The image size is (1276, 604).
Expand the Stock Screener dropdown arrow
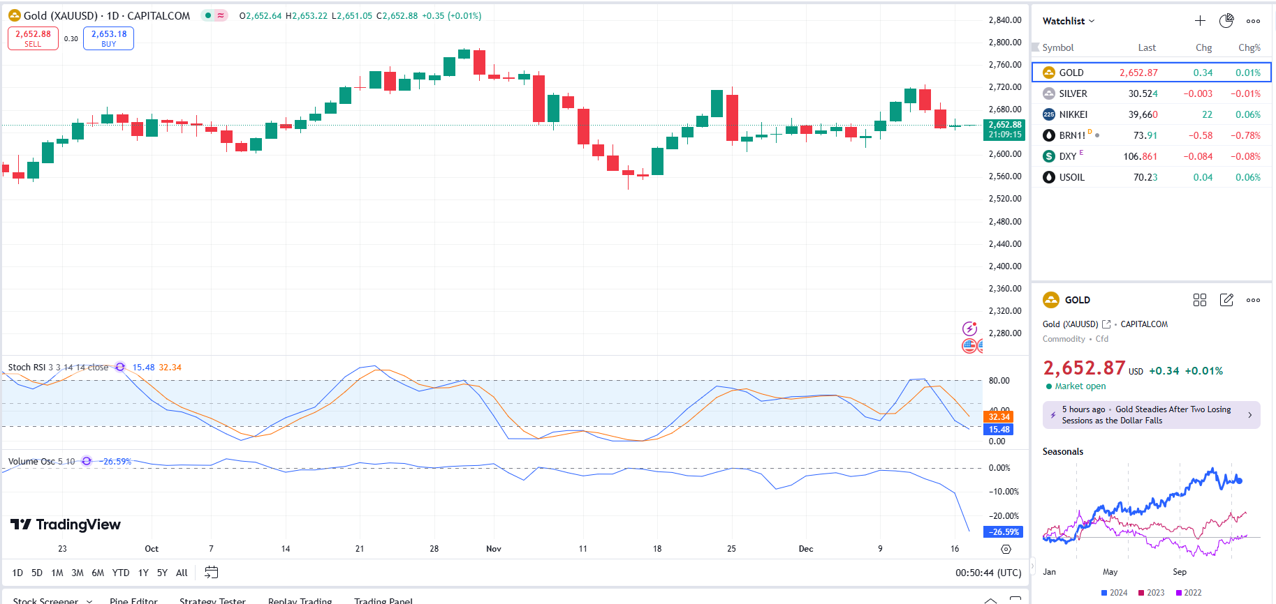point(89,601)
